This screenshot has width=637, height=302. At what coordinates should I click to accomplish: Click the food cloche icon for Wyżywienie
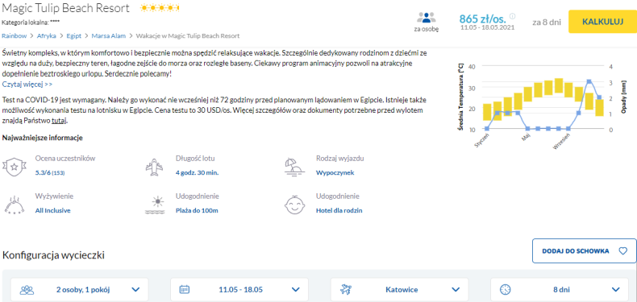pos(15,205)
